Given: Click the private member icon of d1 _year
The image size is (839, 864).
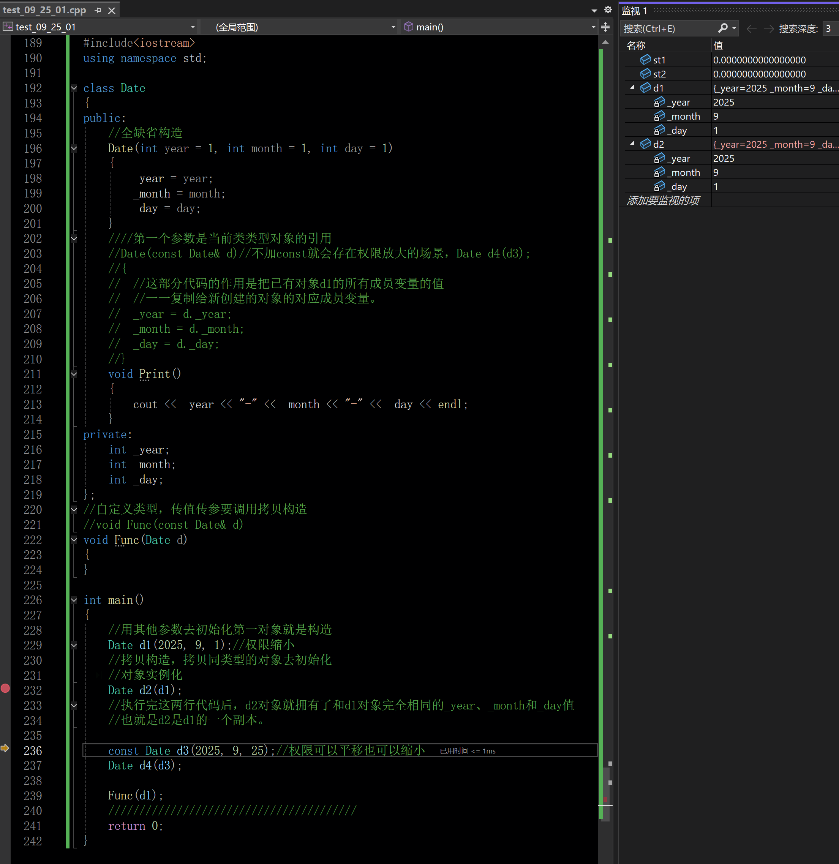Looking at the screenshot, I should click(x=659, y=102).
